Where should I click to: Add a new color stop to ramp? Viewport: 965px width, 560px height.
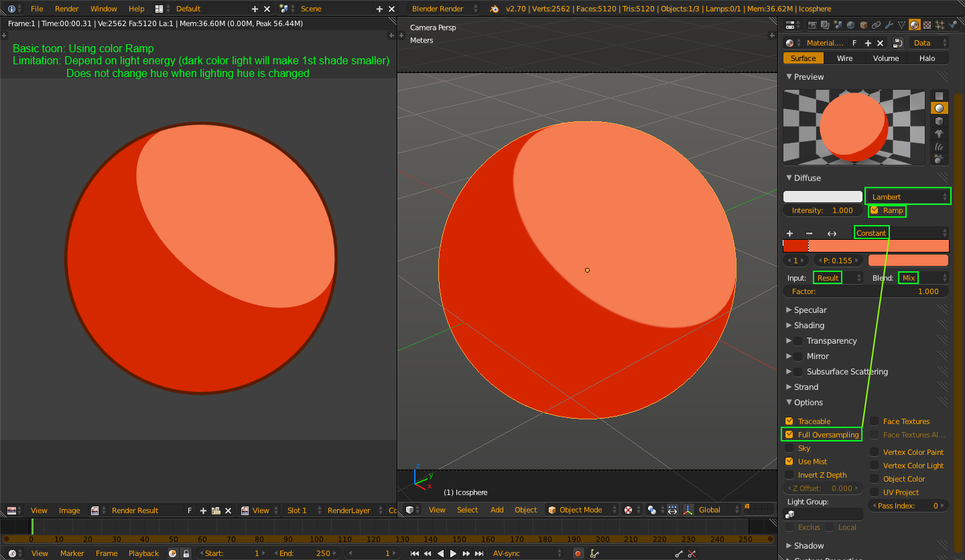[789, 233]
